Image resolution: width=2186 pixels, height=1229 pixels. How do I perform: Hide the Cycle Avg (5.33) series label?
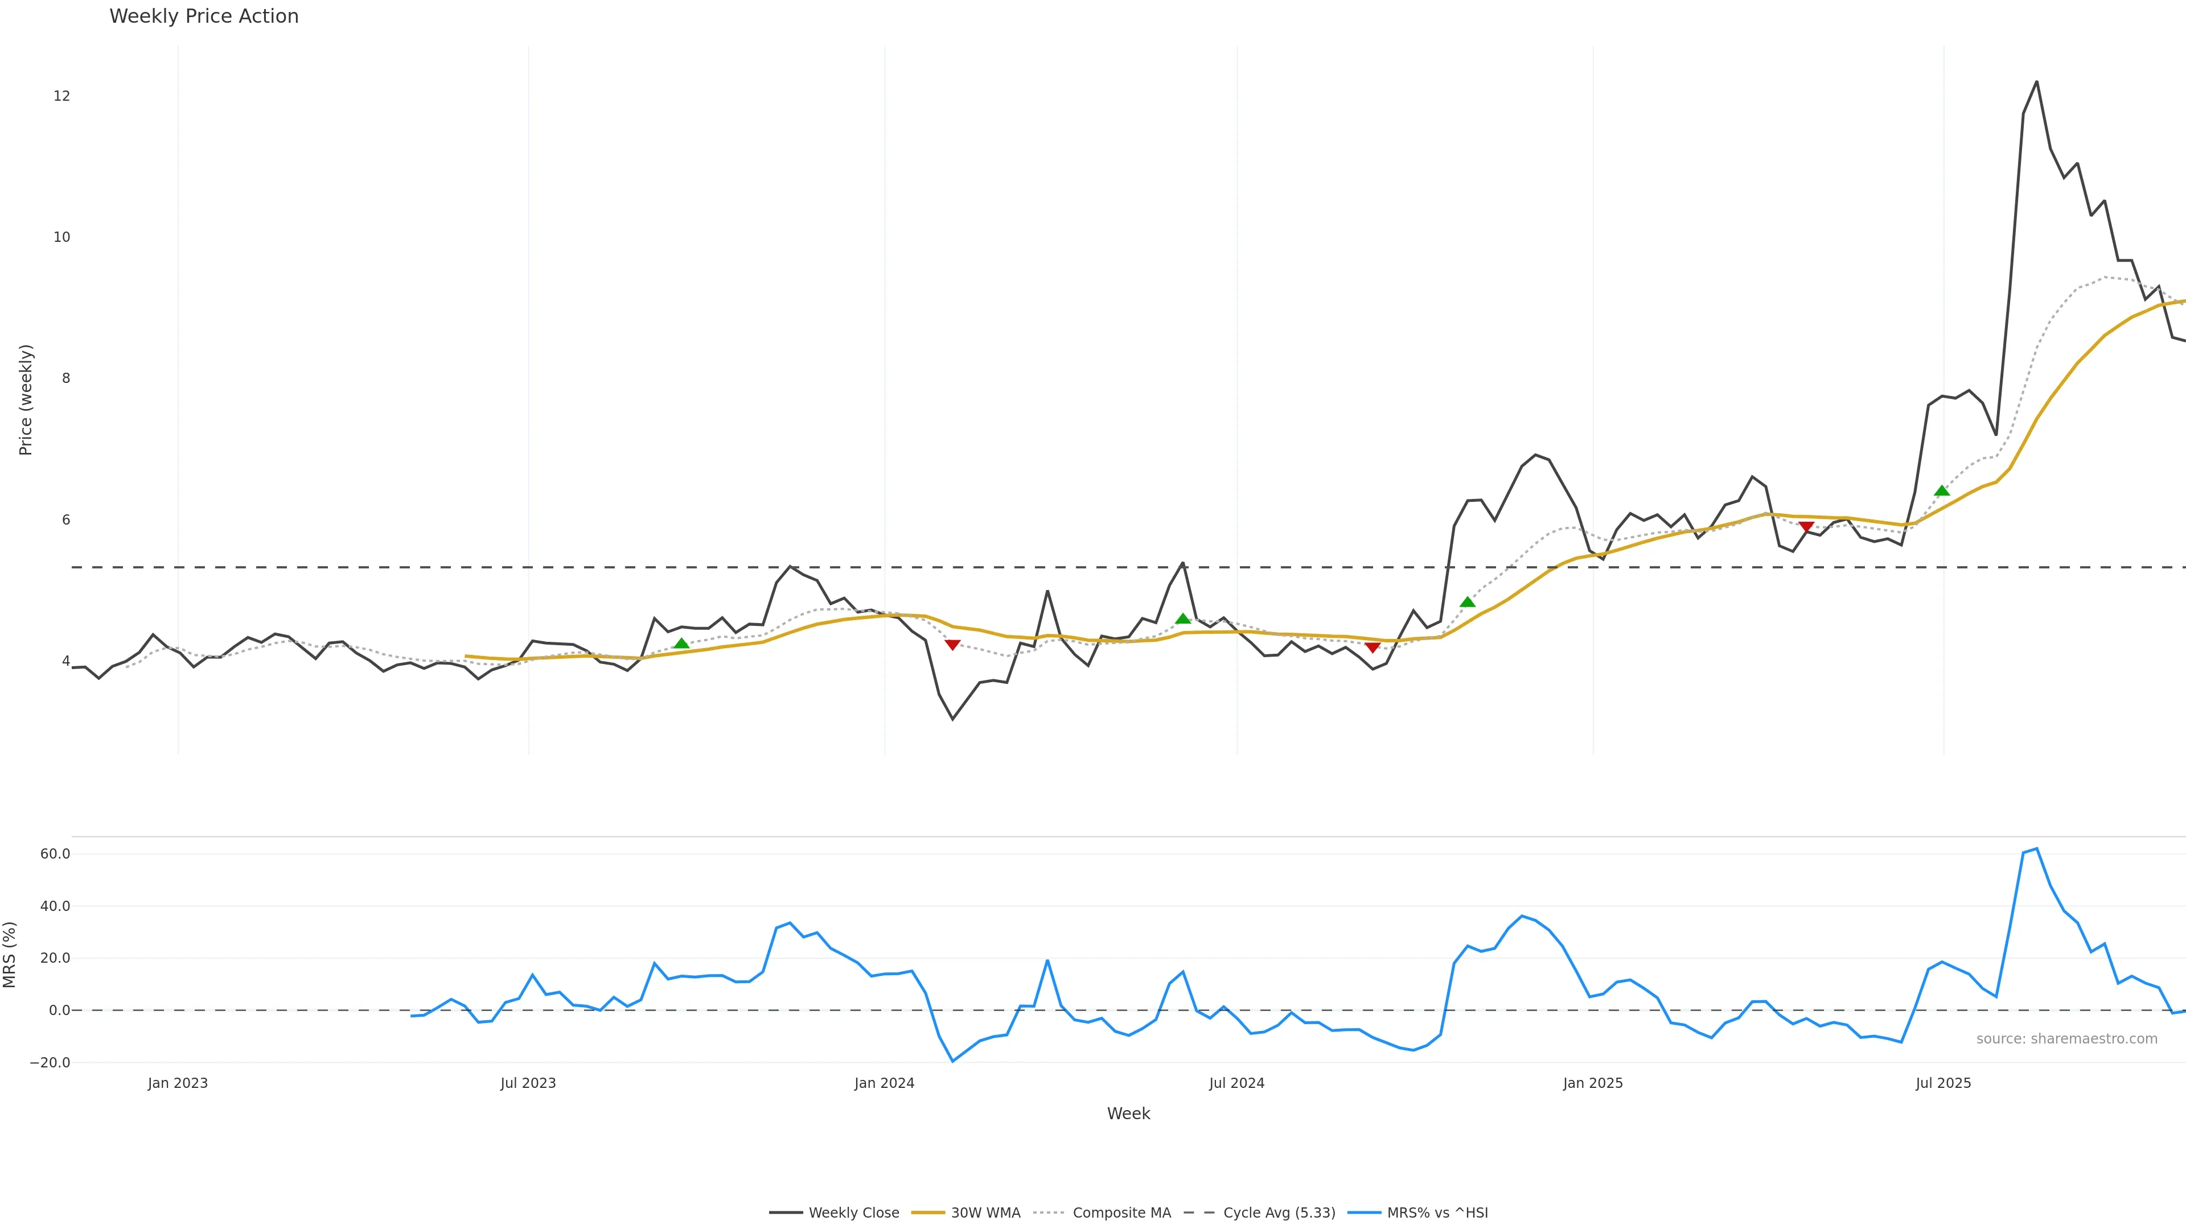click(1279, 1213)
